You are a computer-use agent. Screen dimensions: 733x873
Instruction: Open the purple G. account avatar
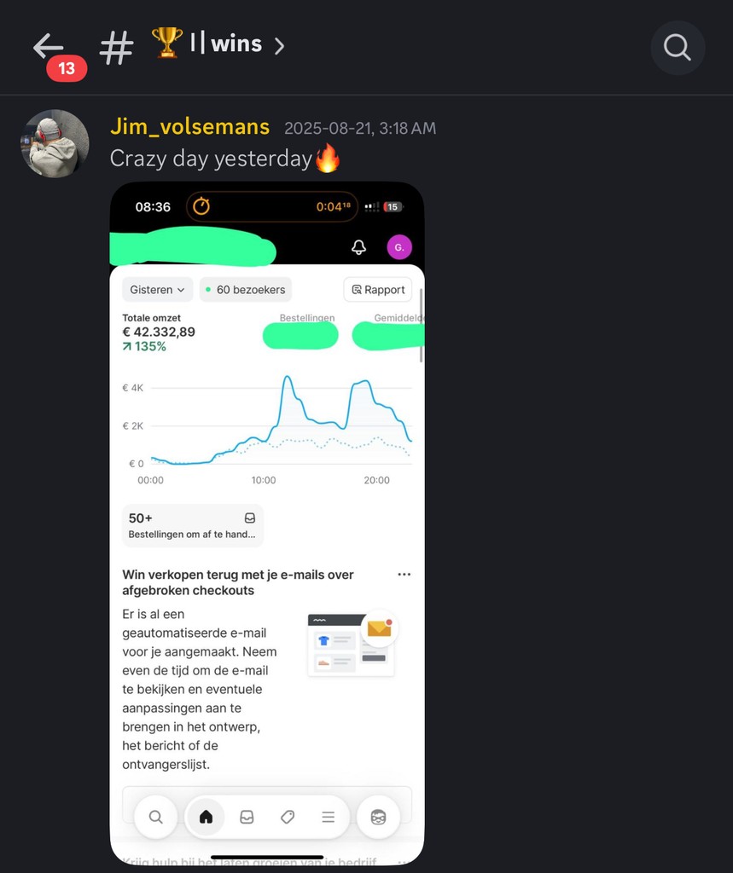point(399,247)
